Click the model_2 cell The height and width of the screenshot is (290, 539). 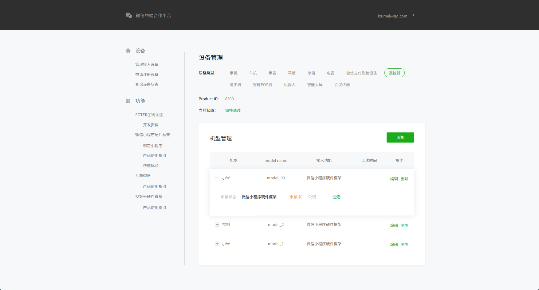(x=276, y=224)
